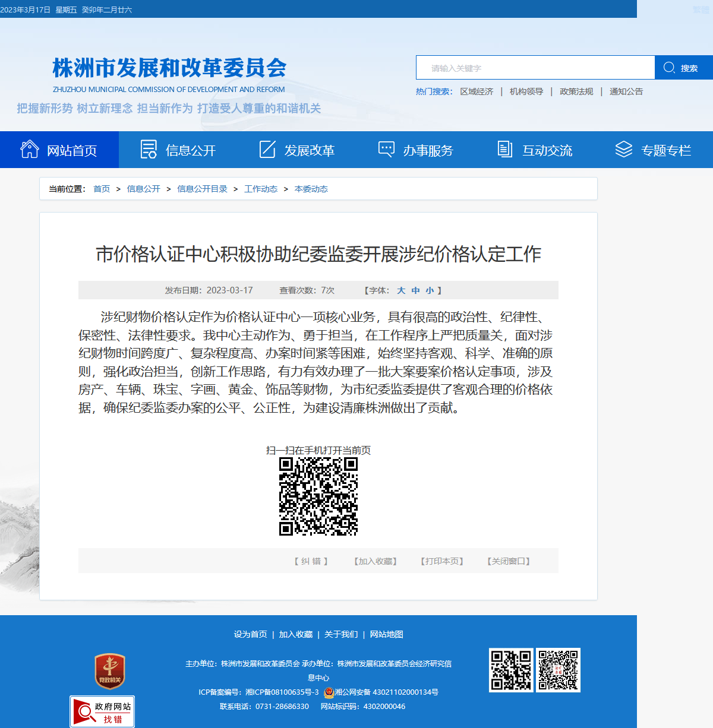The height and width of the screenshot is (728, 713).
Task: Click the 党政机关 red emblem badge
Action: point(110,672)
